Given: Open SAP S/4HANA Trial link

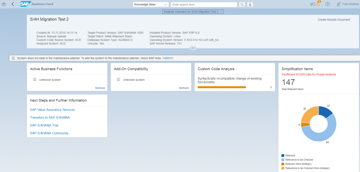Looking at the screenshot, I should pyautogui.click(x=44, y=125).
